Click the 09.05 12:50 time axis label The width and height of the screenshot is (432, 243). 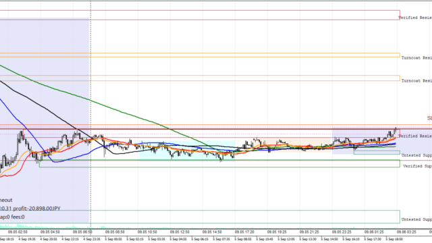pyautogui.click(x=180, y=232)
